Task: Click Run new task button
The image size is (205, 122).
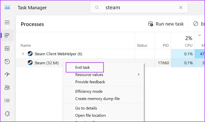Action: (x=166, y=24)
